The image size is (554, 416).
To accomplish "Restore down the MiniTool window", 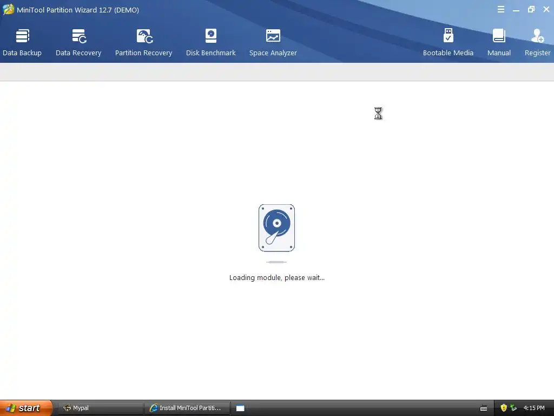I will click(x=531, y=10).
